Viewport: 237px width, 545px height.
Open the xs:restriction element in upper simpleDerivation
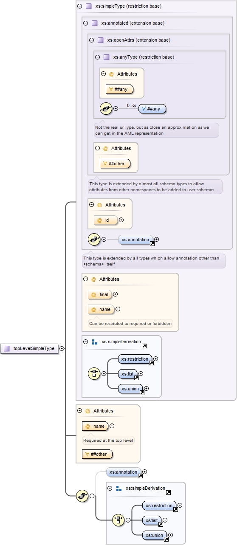point(135,359)
